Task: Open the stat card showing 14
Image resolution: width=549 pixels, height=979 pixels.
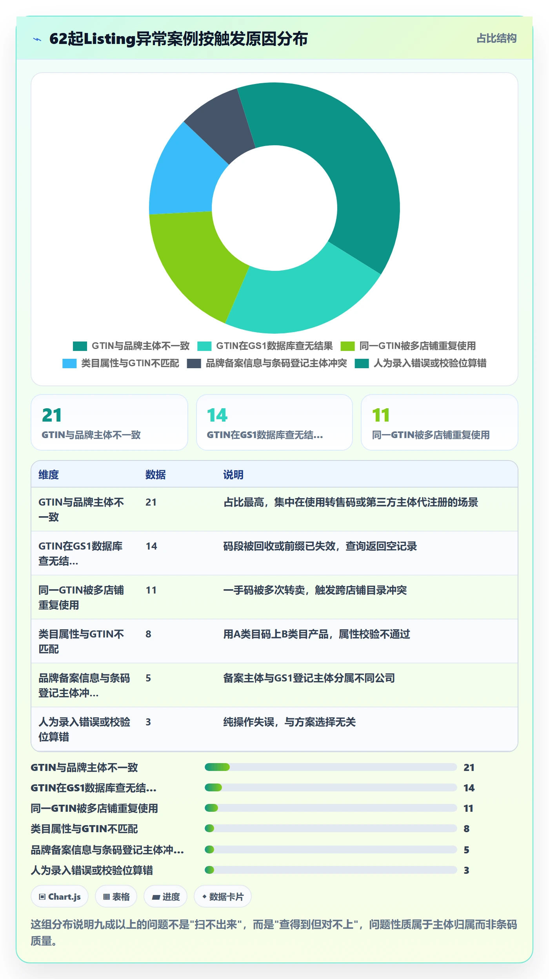Action: [274, 422]
